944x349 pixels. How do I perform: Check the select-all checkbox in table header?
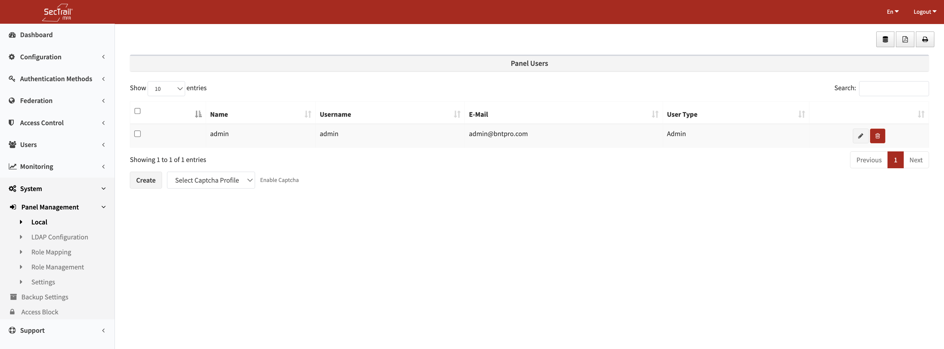[x=137, y=111]
